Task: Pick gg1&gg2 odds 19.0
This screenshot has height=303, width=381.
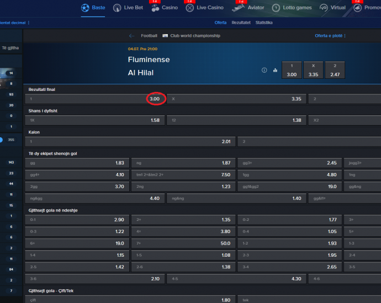Action: coord(290,187)
